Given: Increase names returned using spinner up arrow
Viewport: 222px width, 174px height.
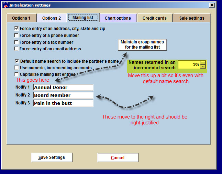Looking at the screenshot, I should (203, 63).
